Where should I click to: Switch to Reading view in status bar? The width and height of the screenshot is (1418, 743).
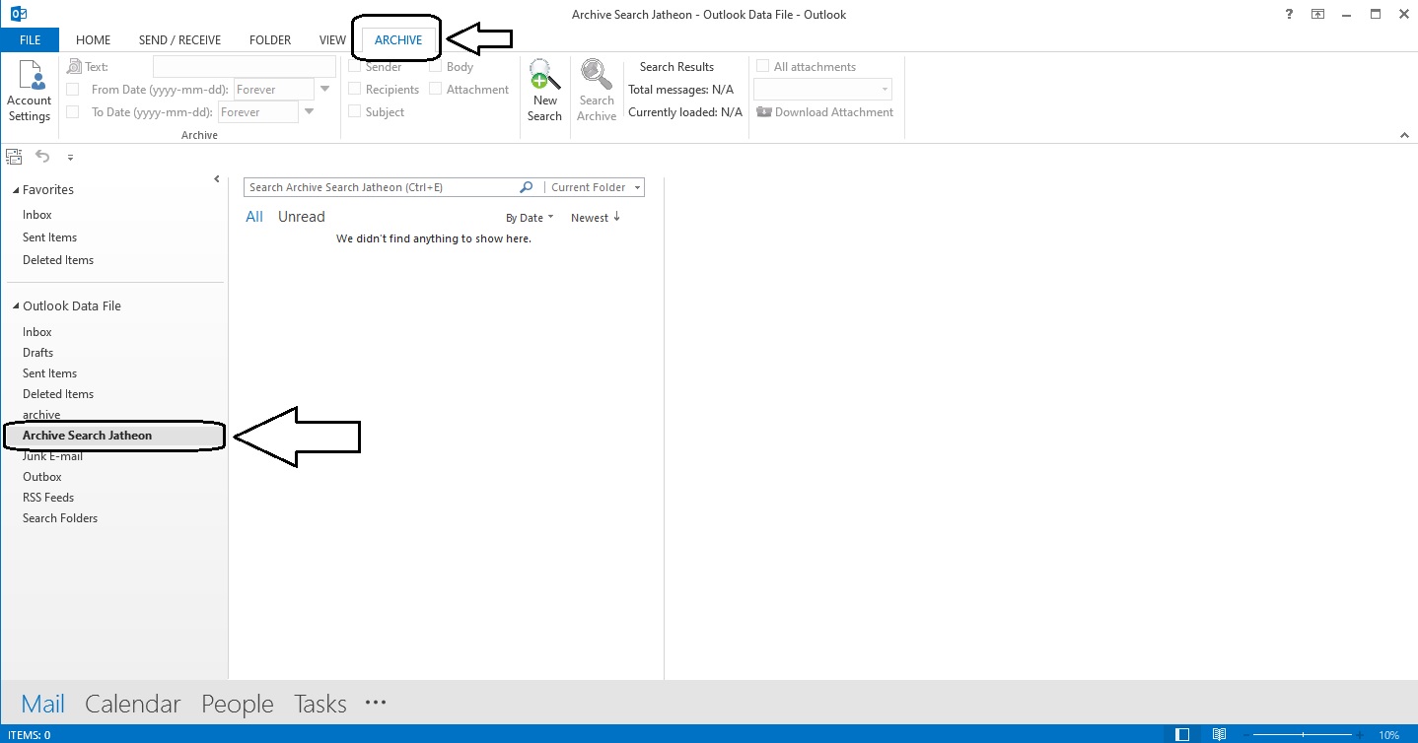coord(1220,735)
